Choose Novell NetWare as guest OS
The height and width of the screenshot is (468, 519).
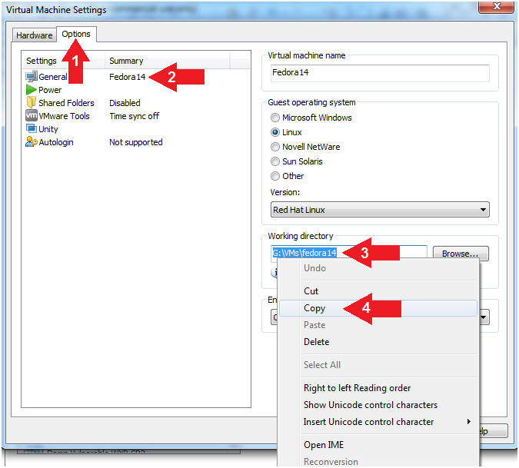(x=274, y=147)
